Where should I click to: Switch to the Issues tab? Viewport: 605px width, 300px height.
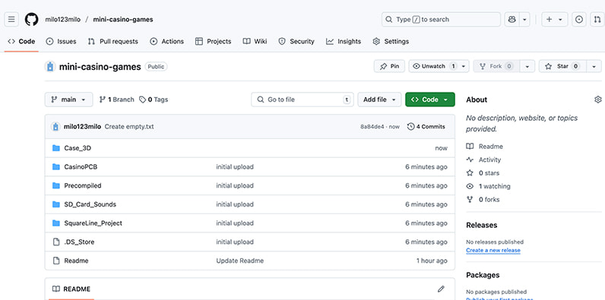click(x=61, y=41)
